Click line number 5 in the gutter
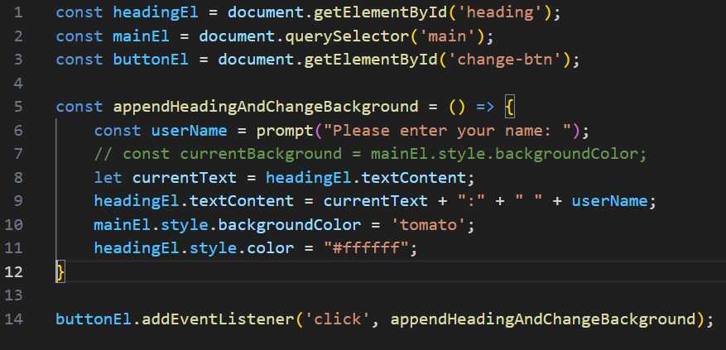This screenshot has width=726, height=350. (x=18, y=107)
